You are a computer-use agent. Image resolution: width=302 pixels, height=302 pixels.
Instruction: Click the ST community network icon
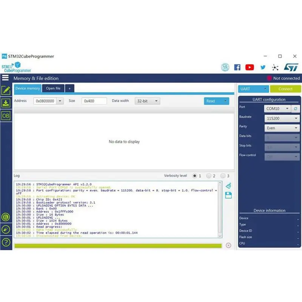(275, 68)
